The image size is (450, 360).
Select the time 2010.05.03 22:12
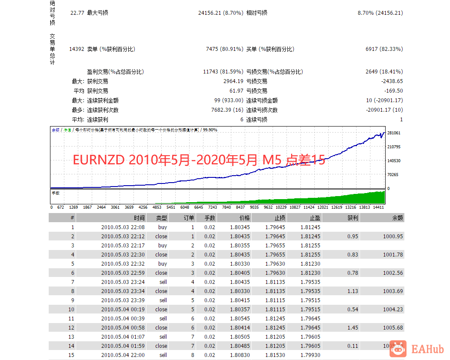pyautogui.click(x=123, y=236)
